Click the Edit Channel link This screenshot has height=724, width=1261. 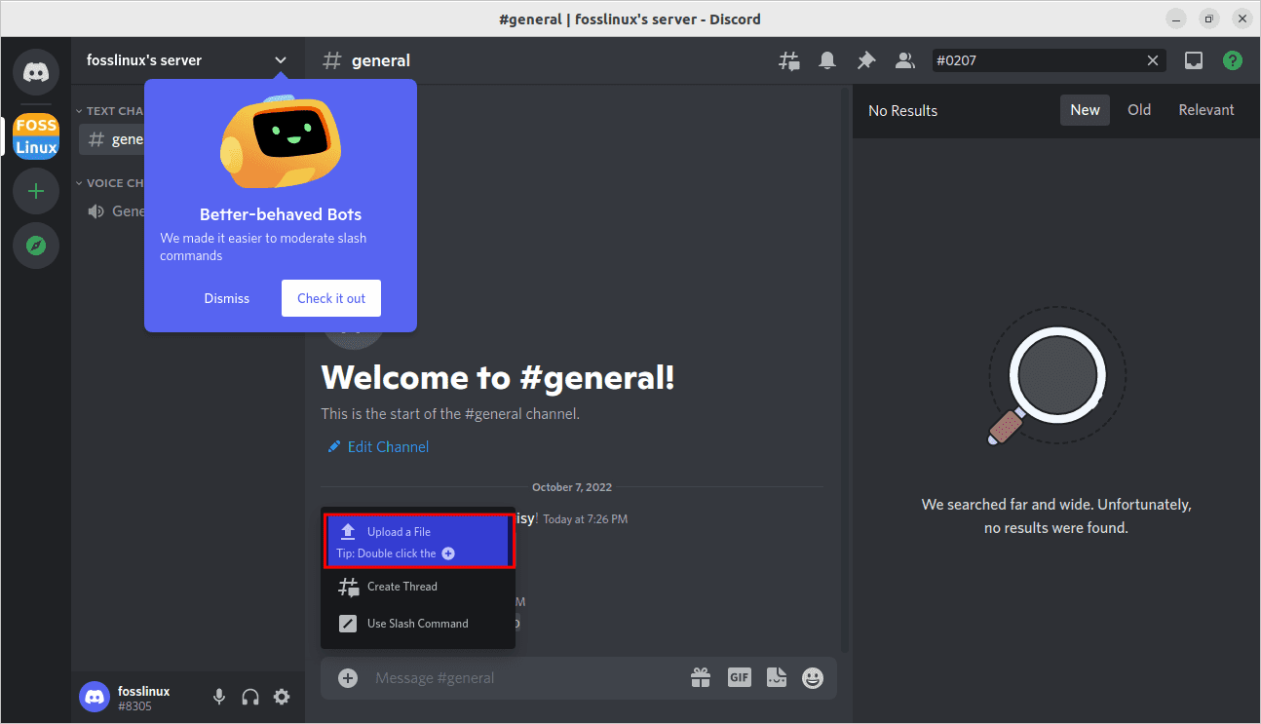tap(378, 446)
